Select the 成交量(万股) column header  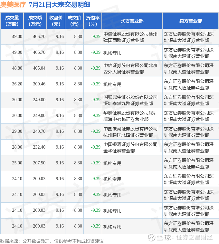tap(12, 21)
